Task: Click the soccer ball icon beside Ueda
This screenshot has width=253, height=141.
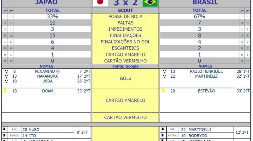Action: [x=6, y=81]
